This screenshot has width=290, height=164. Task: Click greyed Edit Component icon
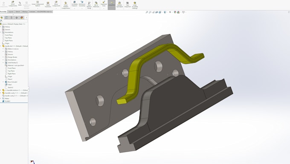[x=3, y=4]
